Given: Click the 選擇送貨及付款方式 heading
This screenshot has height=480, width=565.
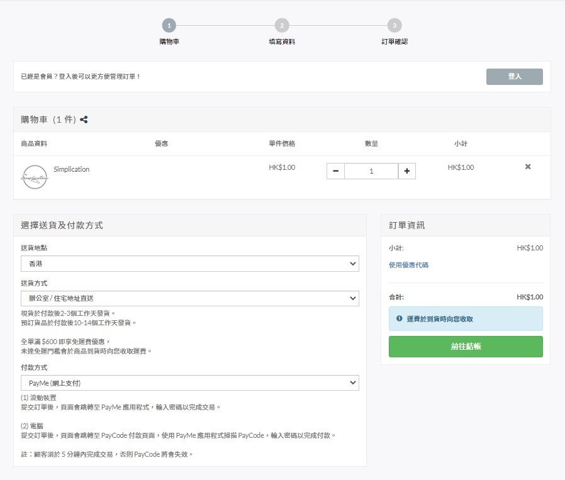Looking at the screenshot, I should [x=62, y=225].
